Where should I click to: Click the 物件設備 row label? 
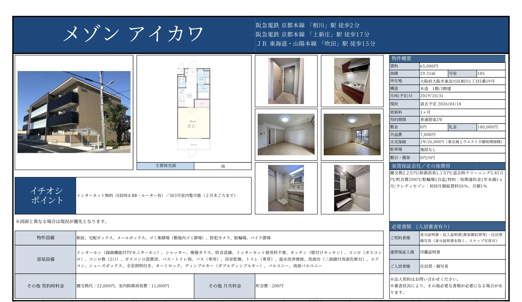click(46, 238)
